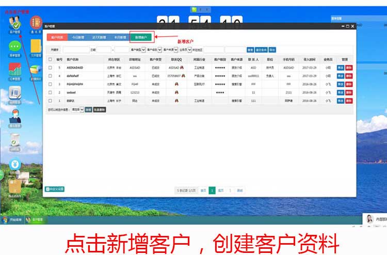This screenshot has height=255, width=387.
Task: Switch to the 本月新增 tab
Action: 120,37
